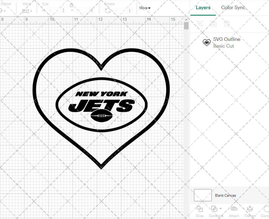Open the More dropdown menu
This screenshot has height=219, width=269.
tap(145, 8)
